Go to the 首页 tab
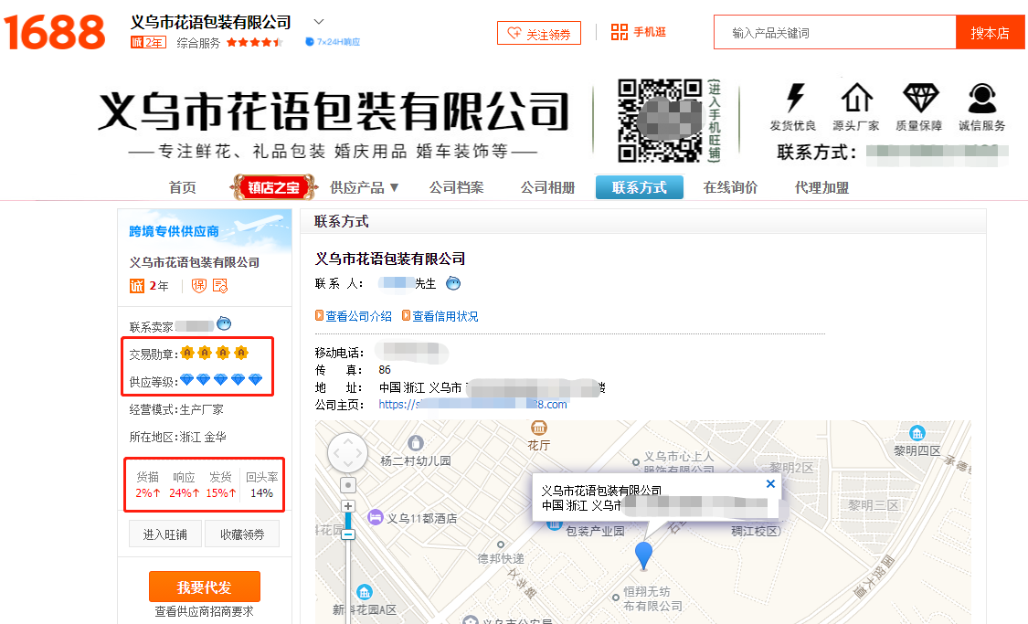The image size is (1028, 624). pos(182,187)
